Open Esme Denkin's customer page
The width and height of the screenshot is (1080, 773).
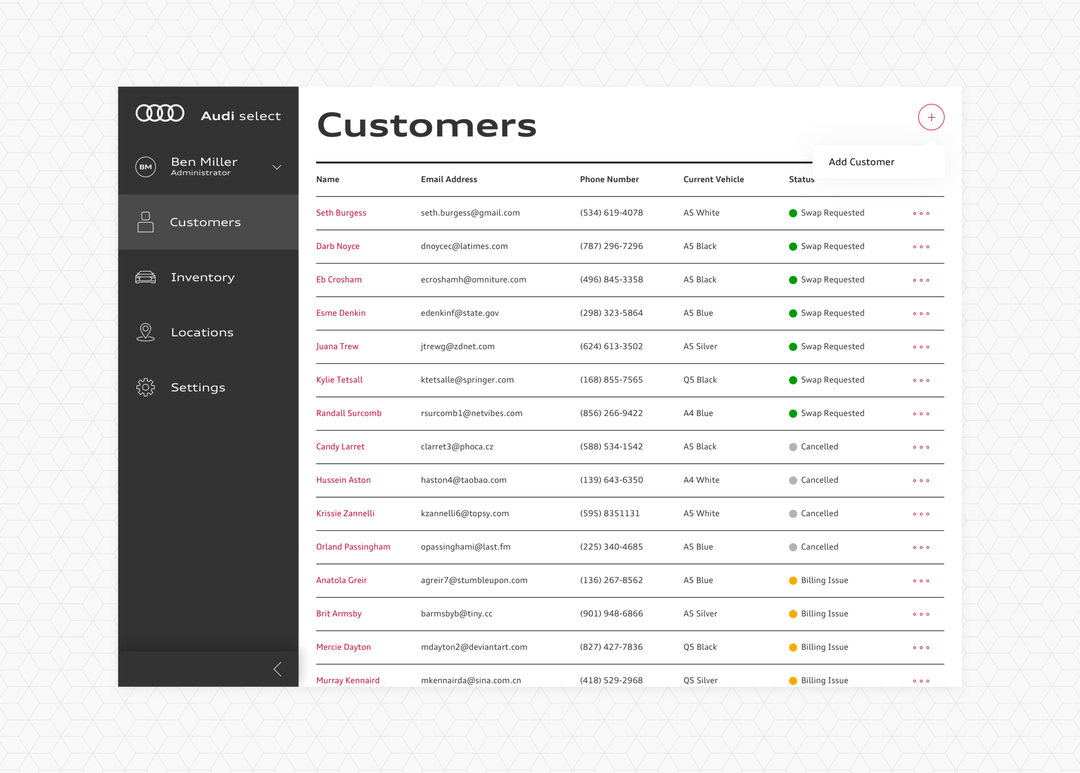341,313
